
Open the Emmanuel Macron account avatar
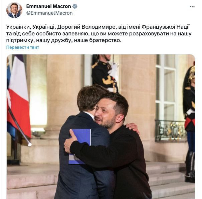[x=14, y=10]
